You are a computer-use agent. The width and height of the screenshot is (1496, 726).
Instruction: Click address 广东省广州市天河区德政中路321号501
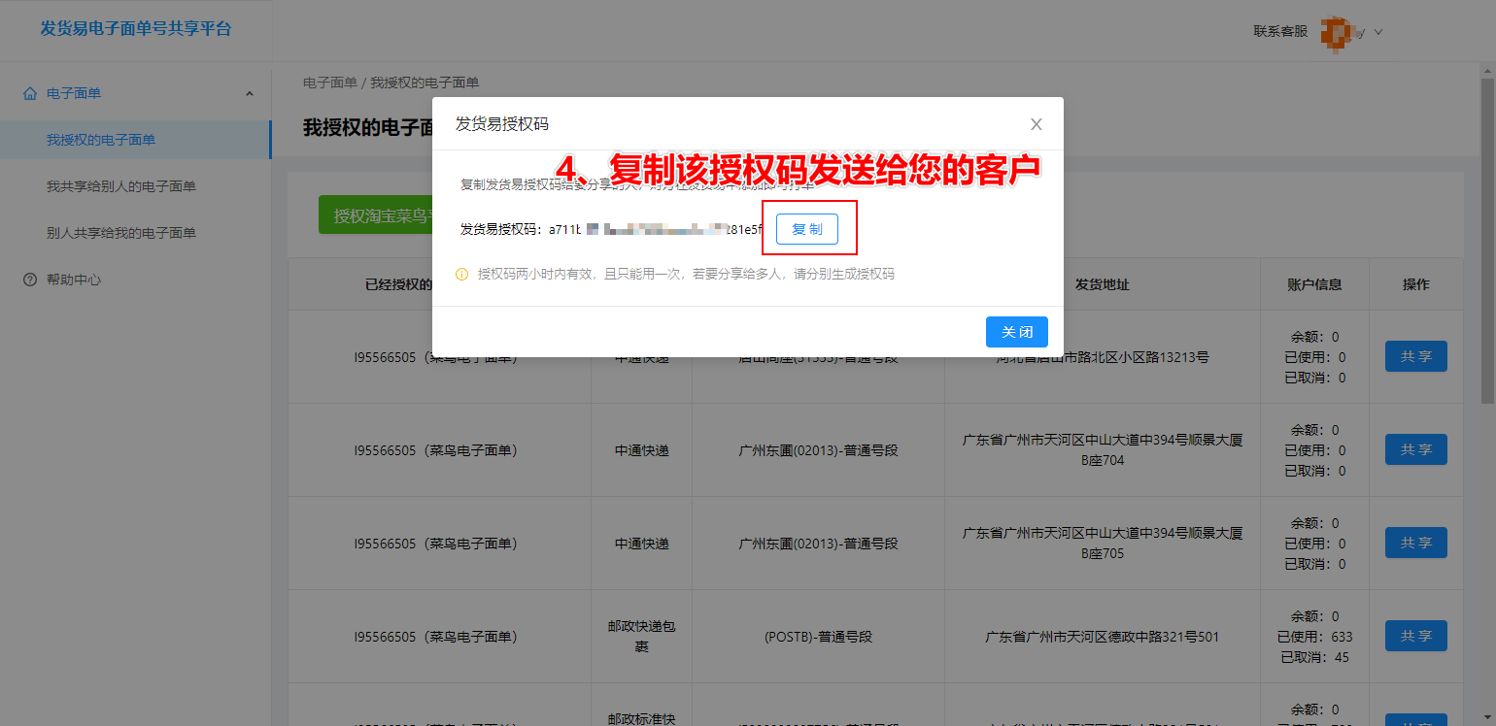coord(1102,637)
